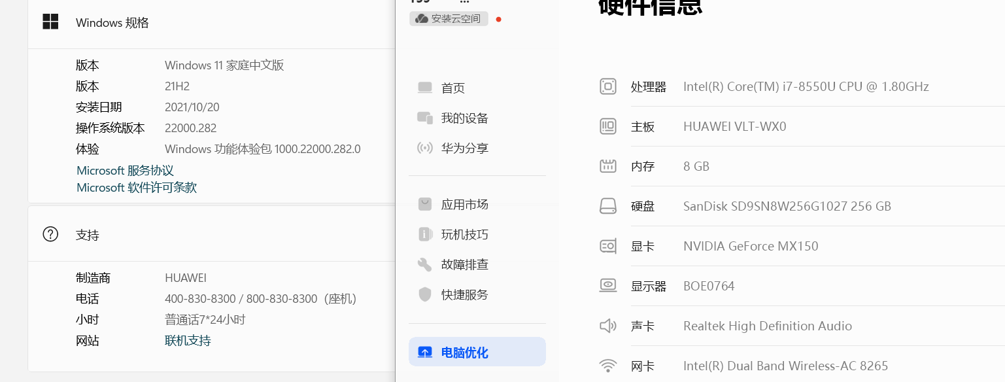Click the SanDisk SD9SN8W256G1027 256 GB text
1005x382 pixels.
(787, 206)
